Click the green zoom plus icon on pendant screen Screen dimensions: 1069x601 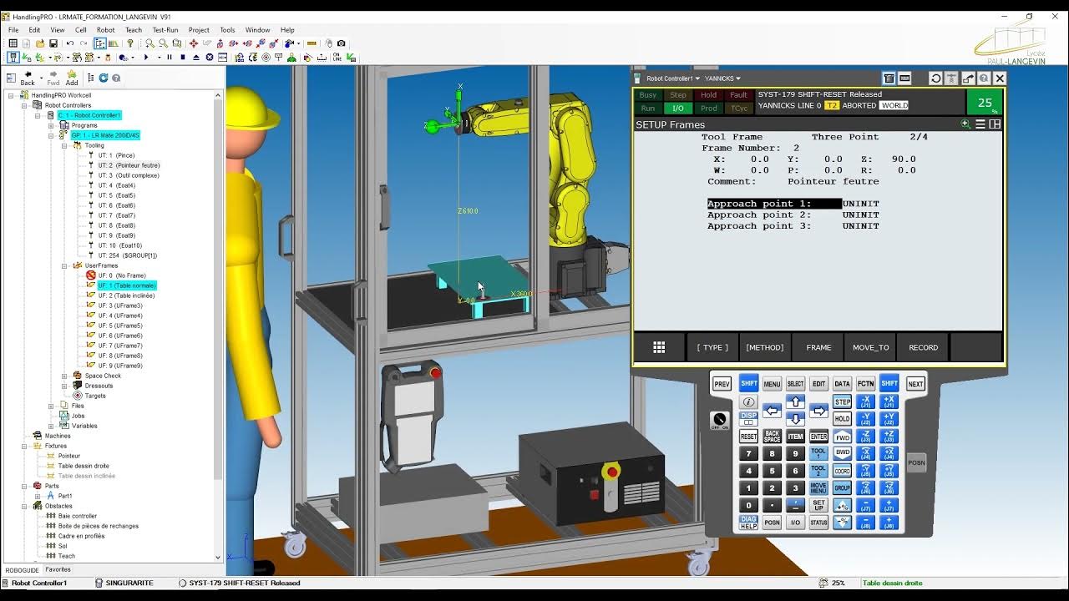click(x=965, y=124)
